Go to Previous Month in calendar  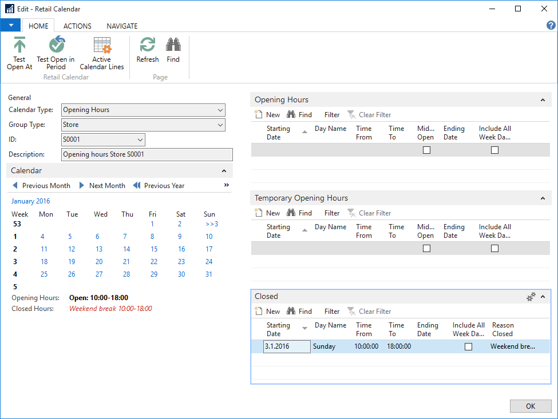point(41,186)
